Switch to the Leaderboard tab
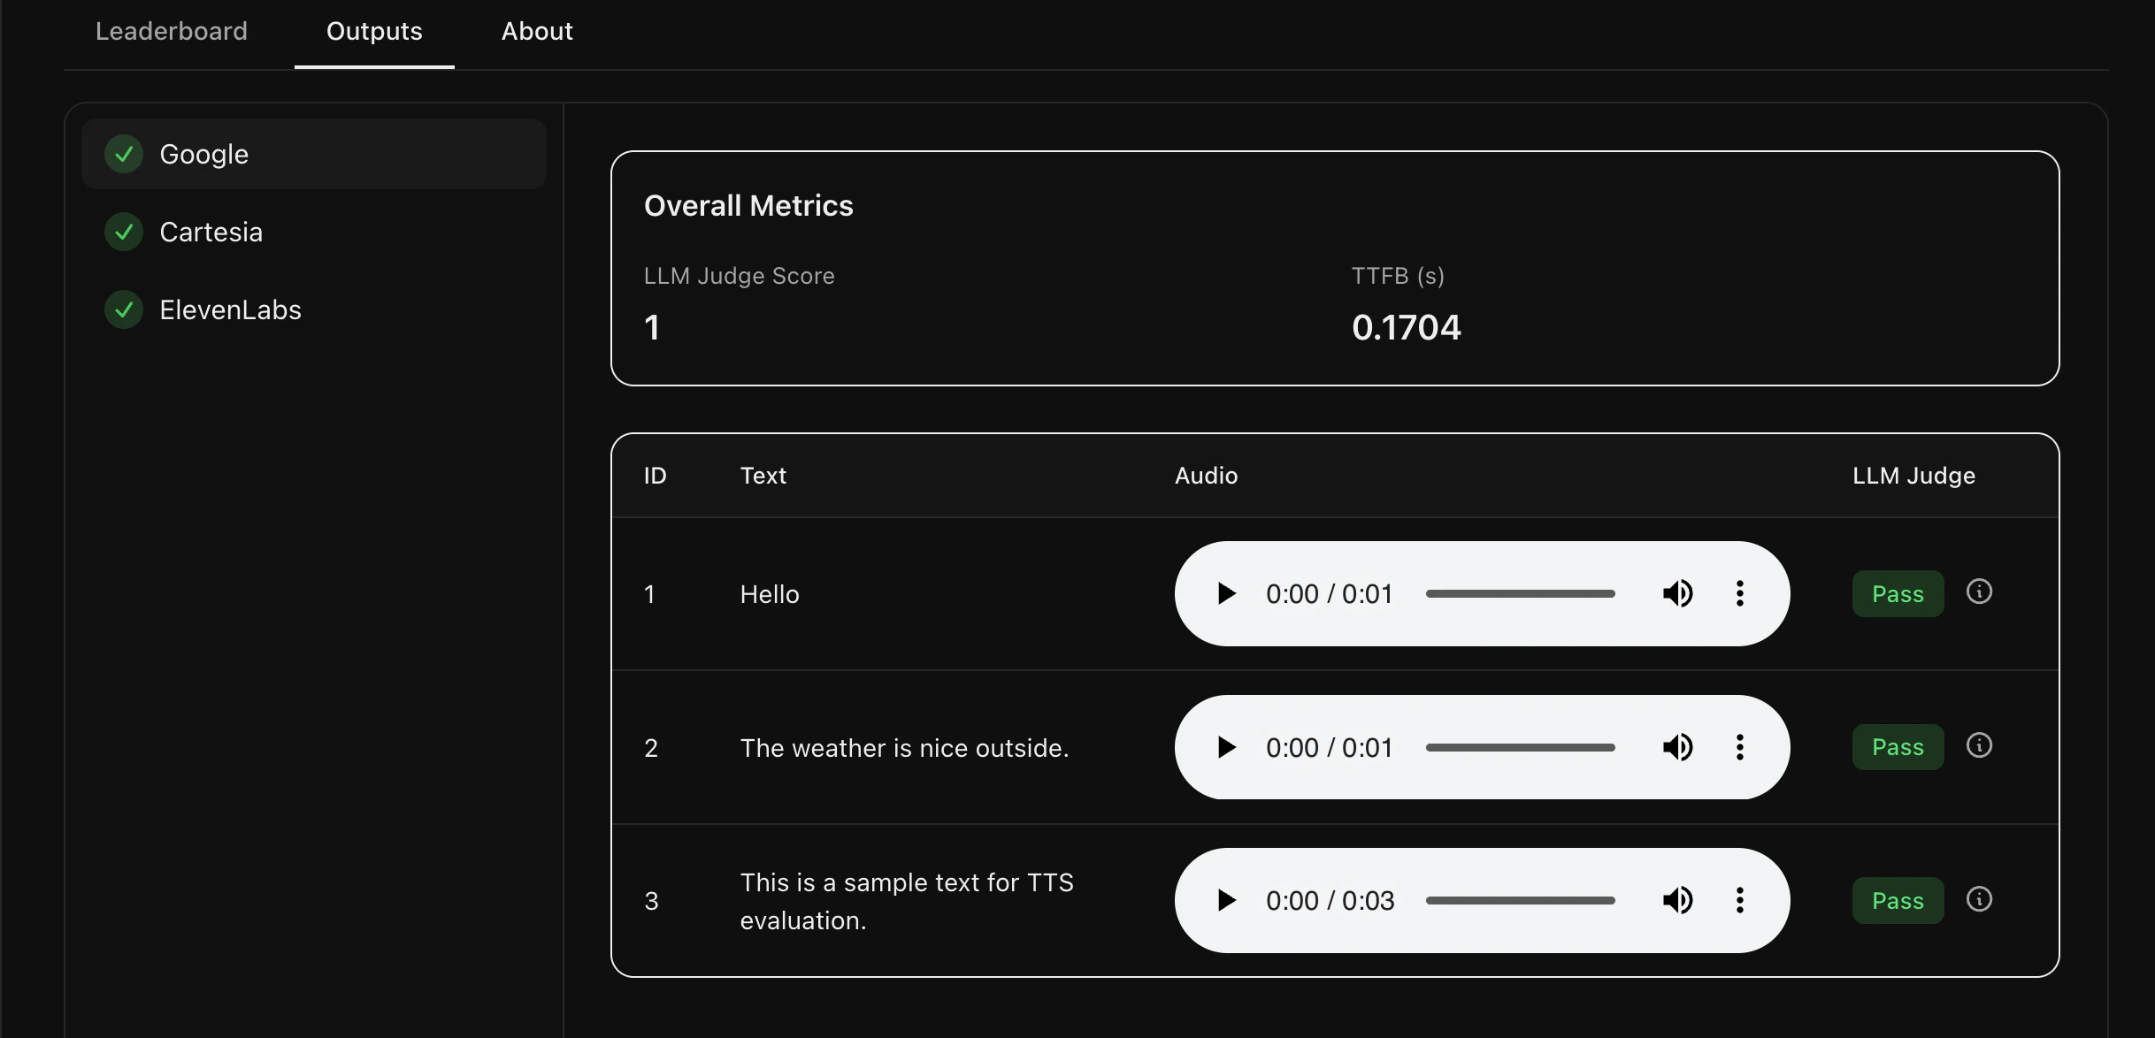Screen dimensions: 2155x1038 pos(171,31)
